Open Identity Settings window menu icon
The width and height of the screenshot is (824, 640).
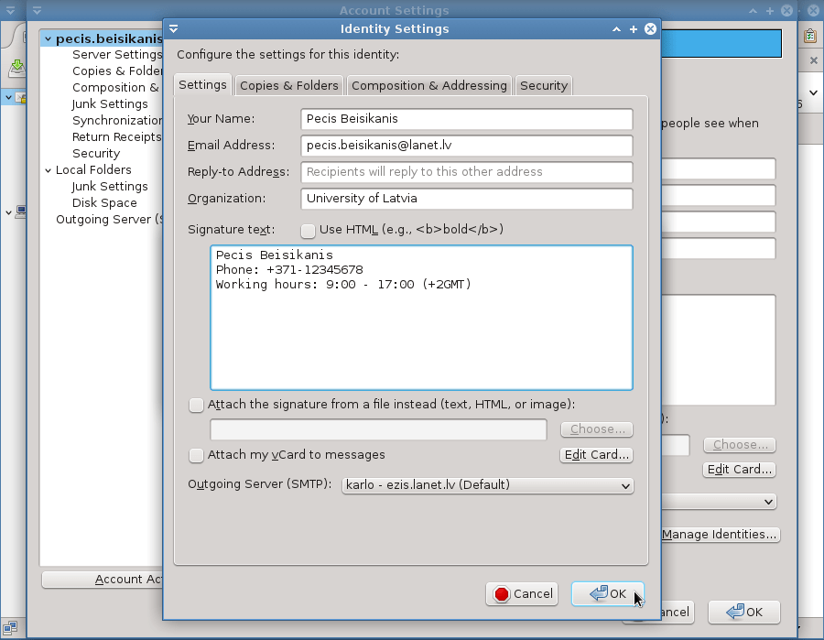coord(173,29)
